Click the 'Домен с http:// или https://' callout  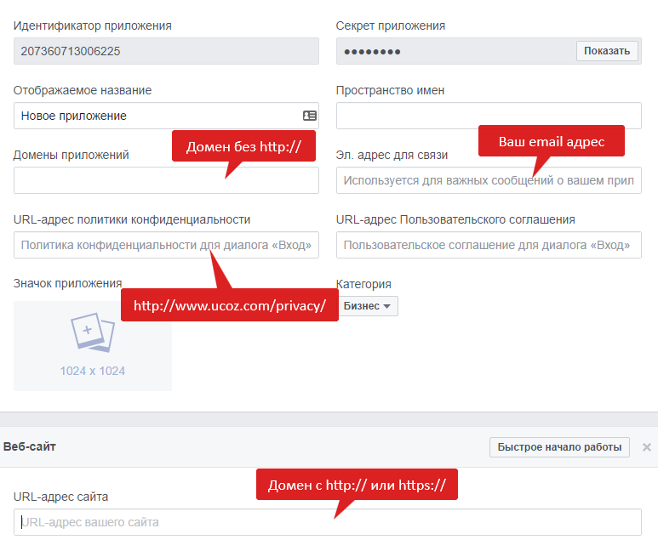pyautogui.click(x=357, y=485)
